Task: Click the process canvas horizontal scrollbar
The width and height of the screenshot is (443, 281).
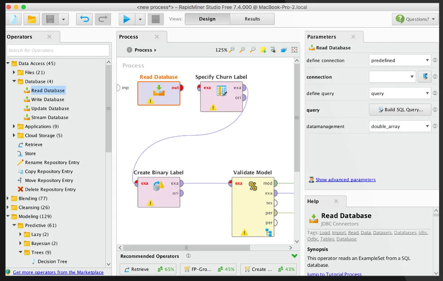Action: [186, 248]
